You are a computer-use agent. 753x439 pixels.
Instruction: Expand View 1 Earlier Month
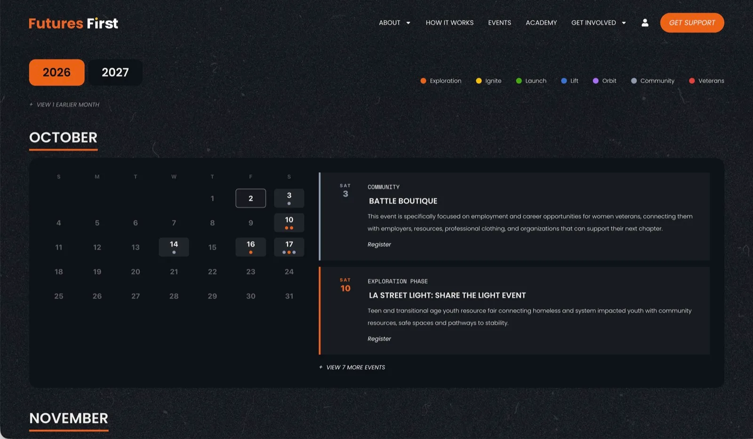[64, 104]
